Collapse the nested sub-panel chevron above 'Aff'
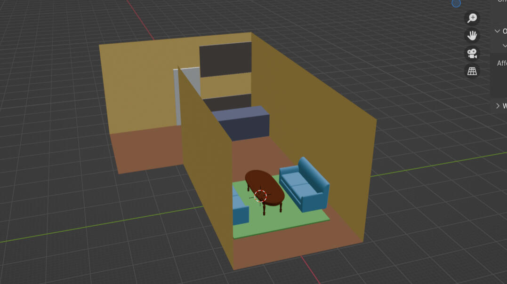Screen dimensions: 507x284 click(505, 46)
